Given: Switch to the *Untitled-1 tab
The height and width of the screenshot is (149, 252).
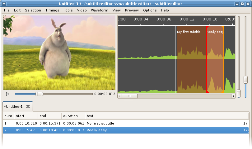Looking at the screenshot, I should (x=13, y=107).
